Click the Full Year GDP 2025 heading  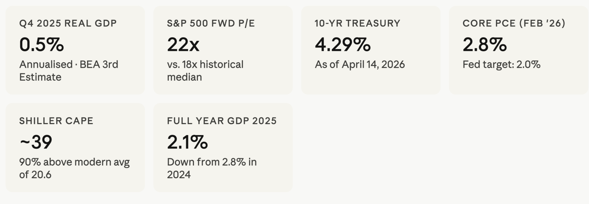pos(222,121)
